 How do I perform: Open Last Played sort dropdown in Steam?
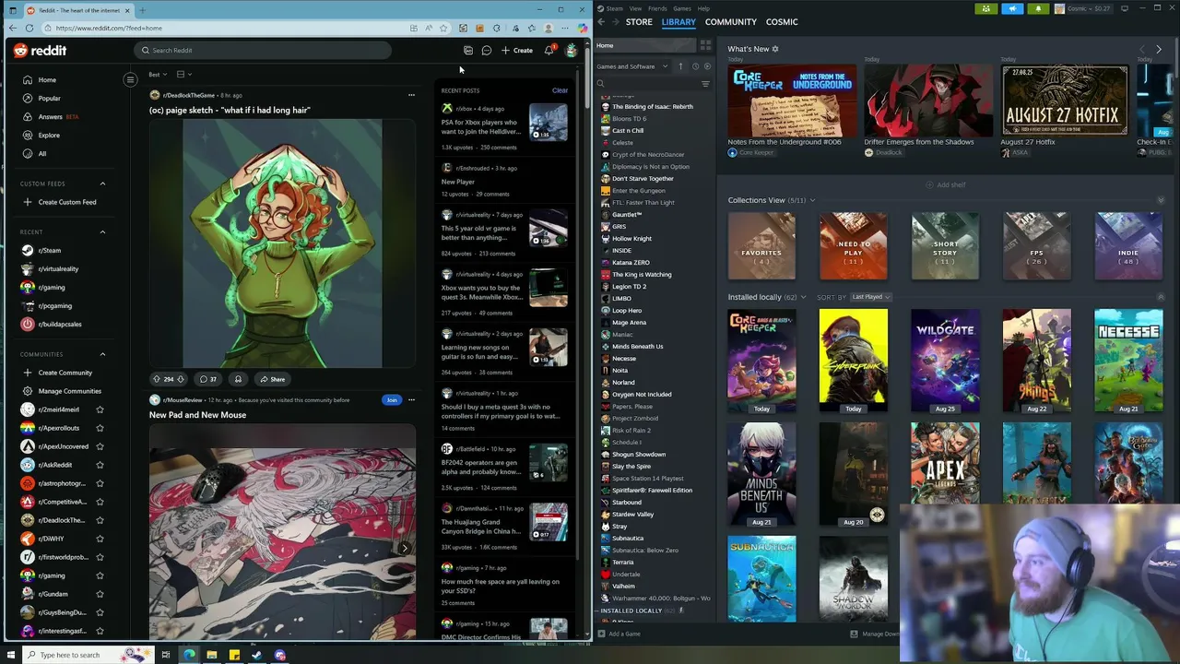tap(870, 297)
